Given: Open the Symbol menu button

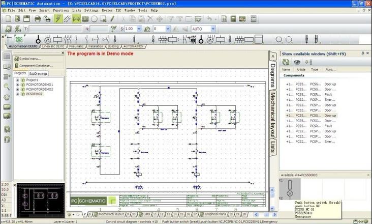Looking at the screenshot, I should (30, 59).
